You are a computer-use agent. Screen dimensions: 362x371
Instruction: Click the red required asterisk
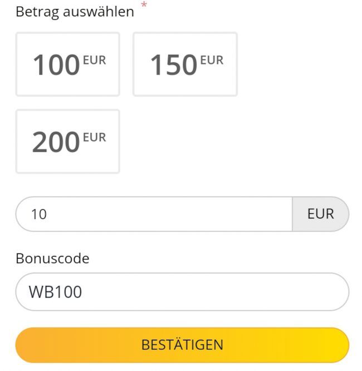tap(144, 6)
